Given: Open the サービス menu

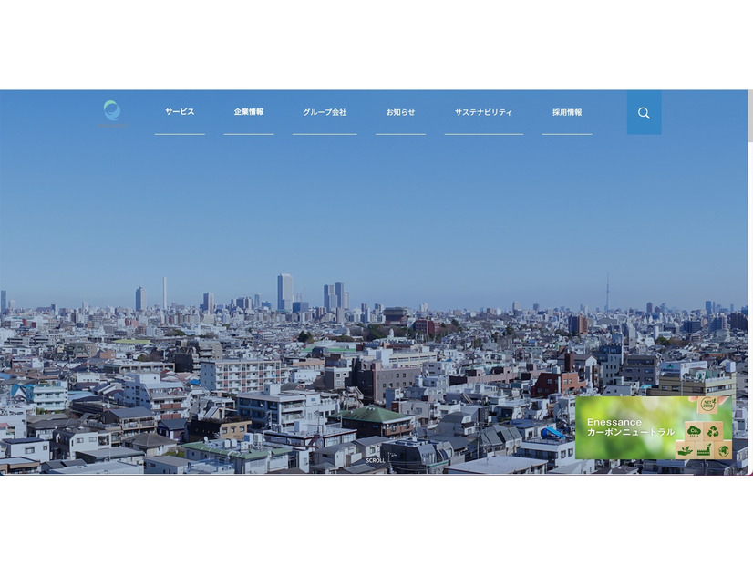Looking at the screenshot, I should tap(180, 112).
